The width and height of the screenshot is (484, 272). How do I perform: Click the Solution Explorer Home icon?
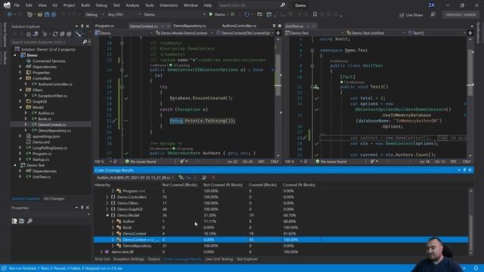pos(29,34)
